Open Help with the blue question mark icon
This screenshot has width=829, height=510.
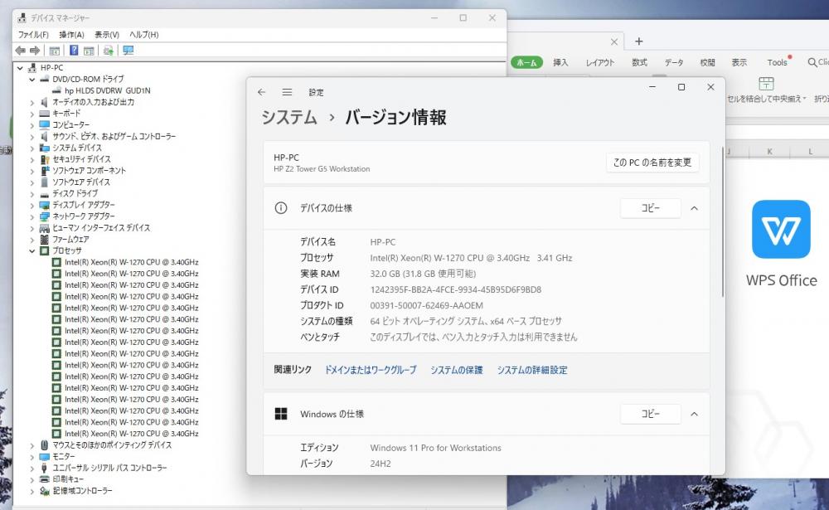[x=74, y=51]
